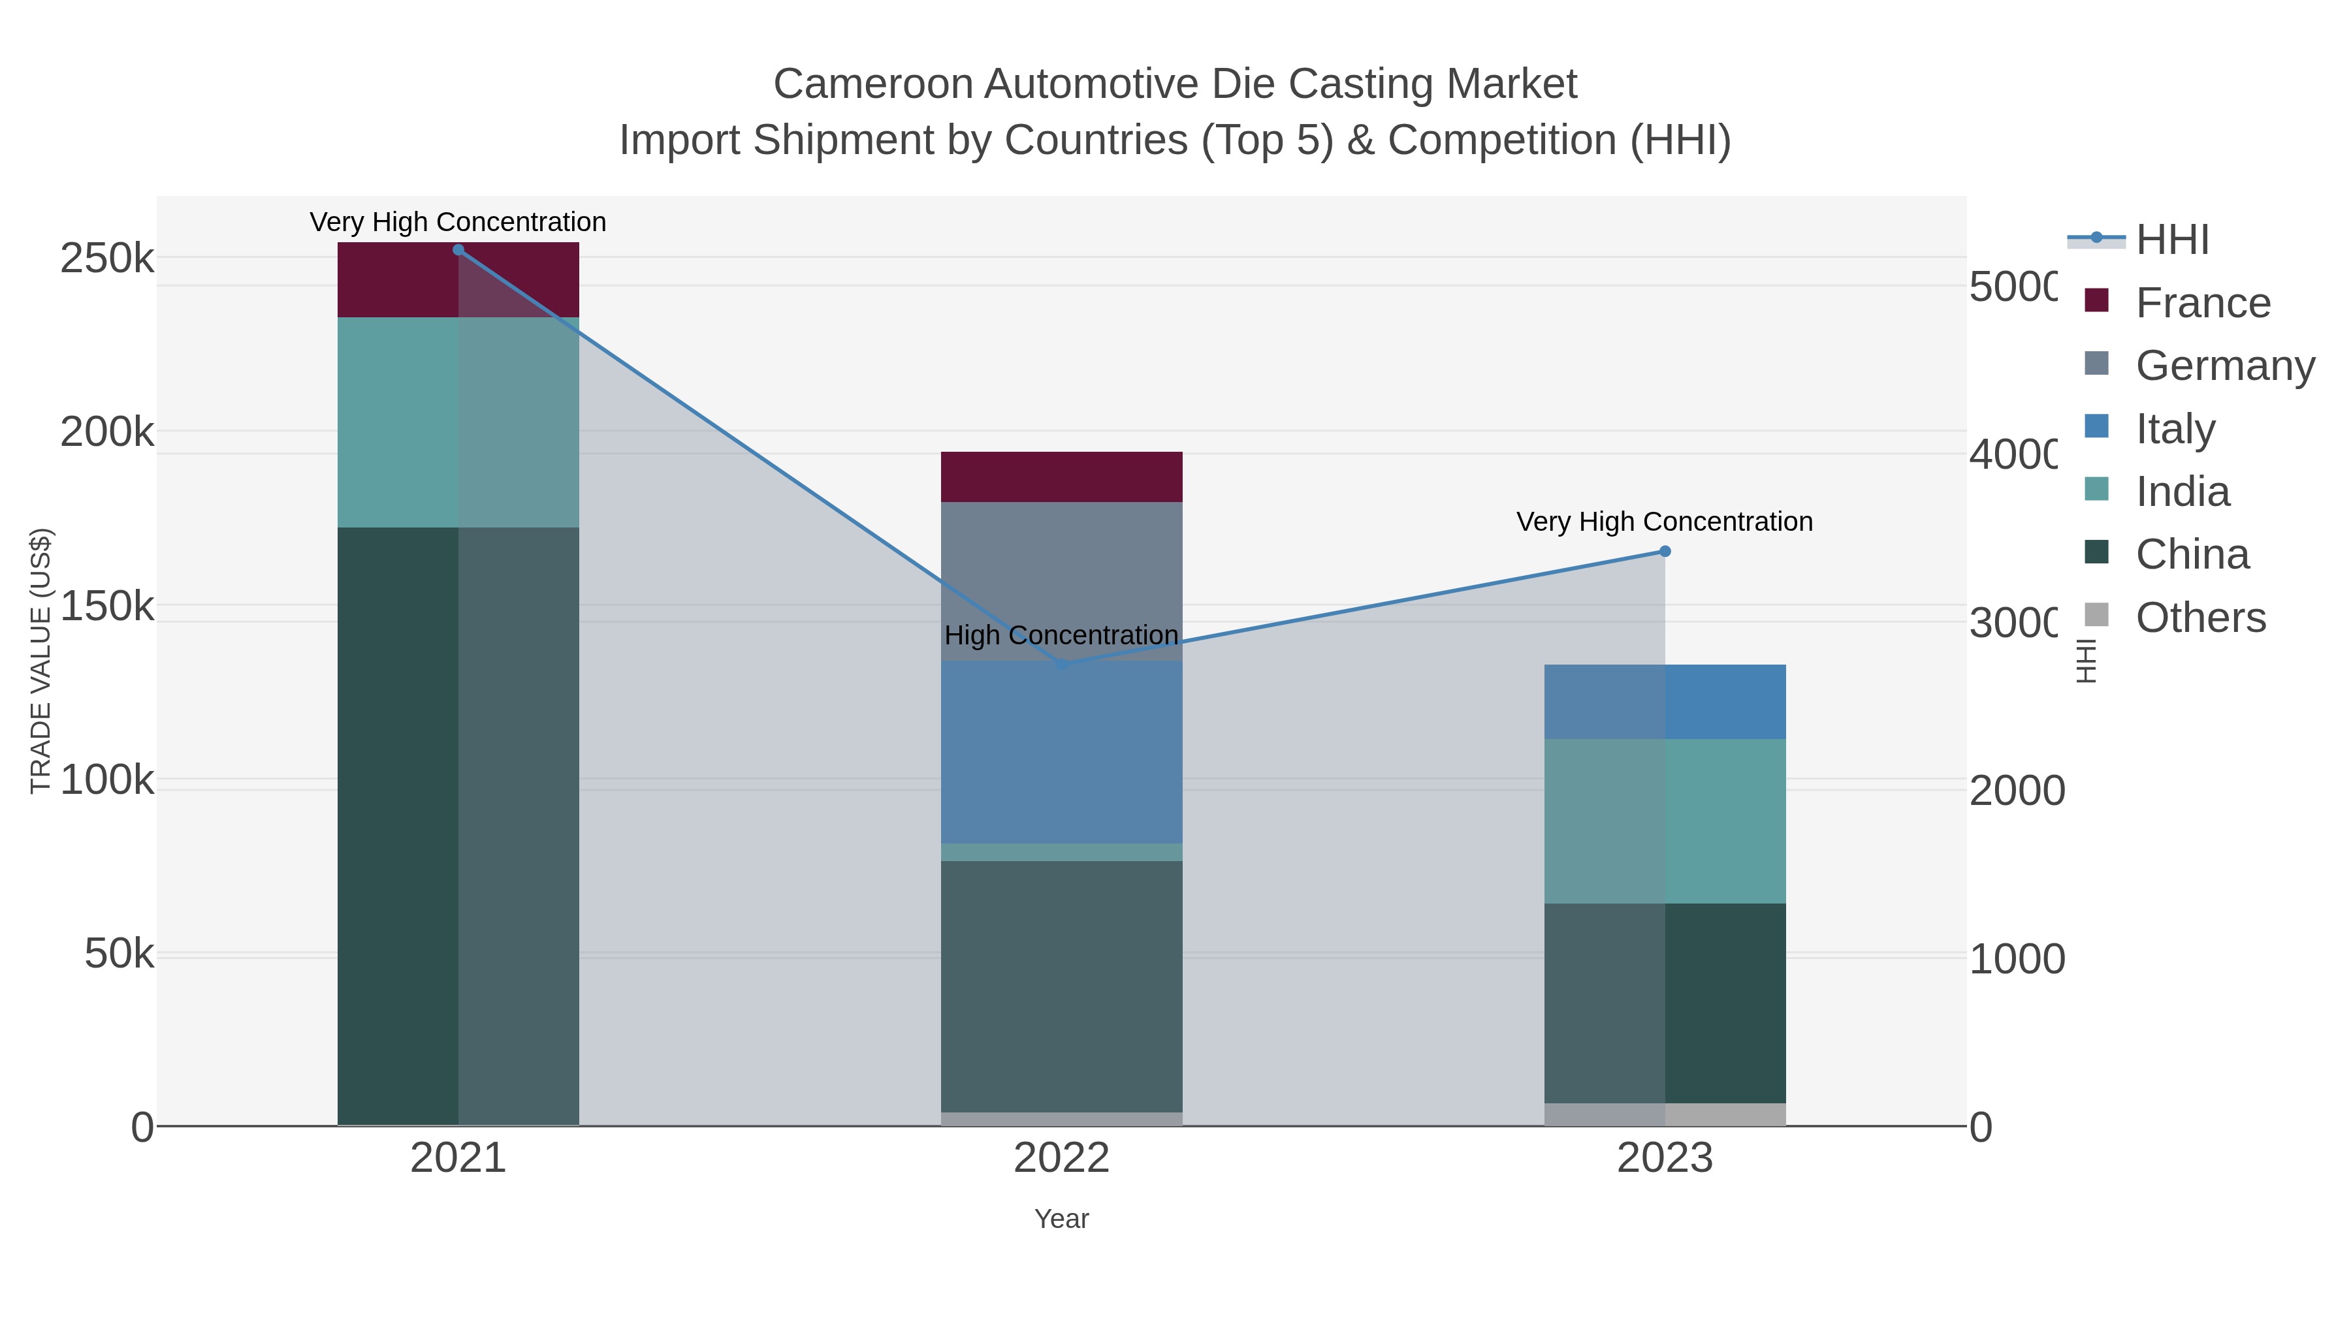Click the Year axis title

1061,1219
